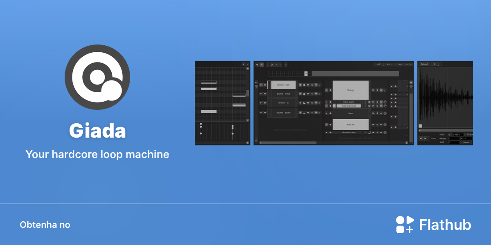Click the beat multiplier × button
This screenshot has height=245, width=491.
407,65
